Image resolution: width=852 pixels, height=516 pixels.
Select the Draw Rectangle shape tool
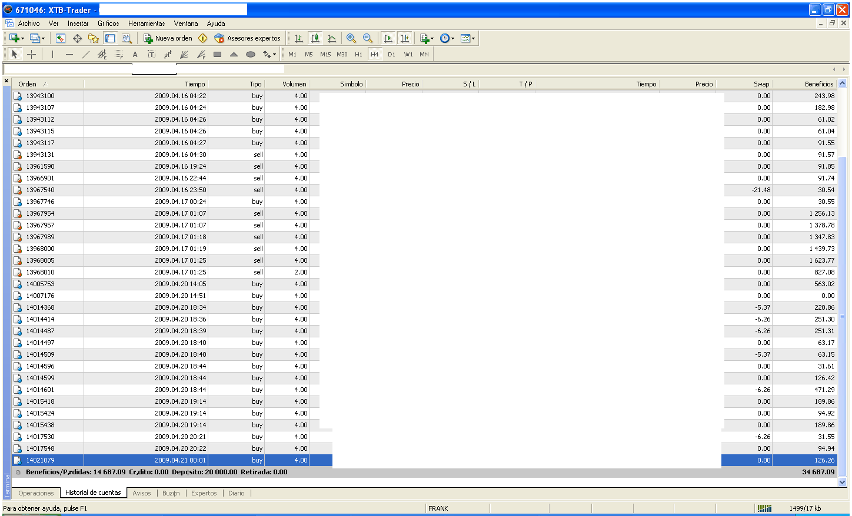pyautogui.click(x=217, y=54)
